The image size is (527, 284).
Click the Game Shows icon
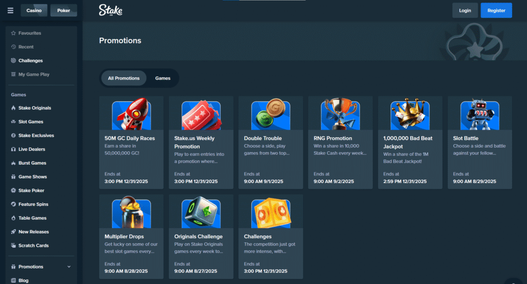click(13, 177)
